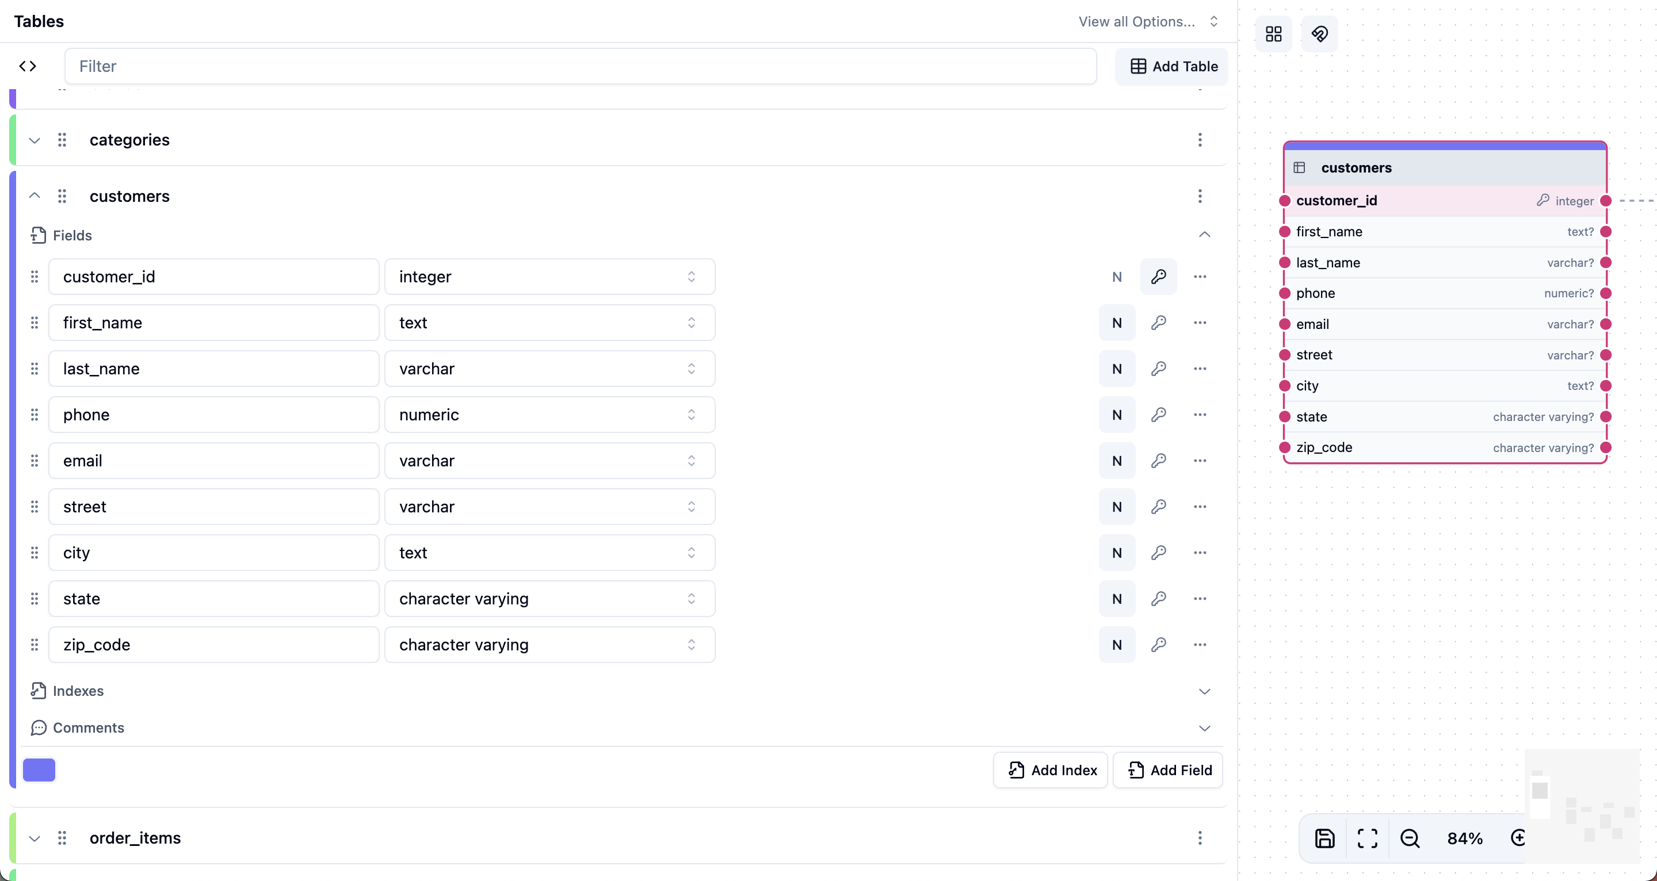The image size is (1657, 881).
Task: Toggle primary key on zip_code field
Action: point(1158,645)
